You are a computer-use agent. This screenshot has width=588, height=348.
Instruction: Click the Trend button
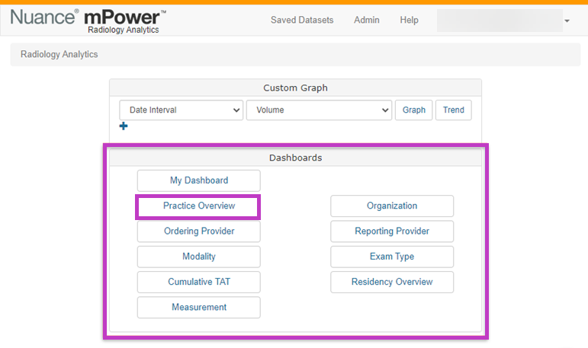coord(453,110)
